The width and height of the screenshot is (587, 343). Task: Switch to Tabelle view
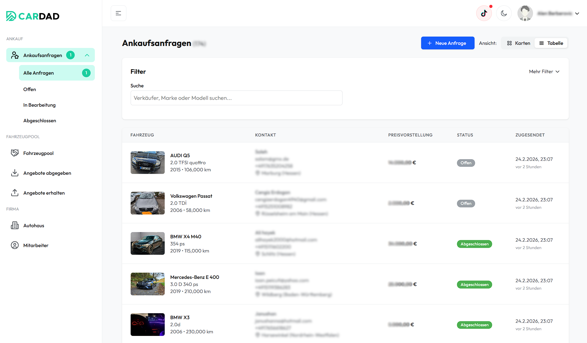point(551,43)
